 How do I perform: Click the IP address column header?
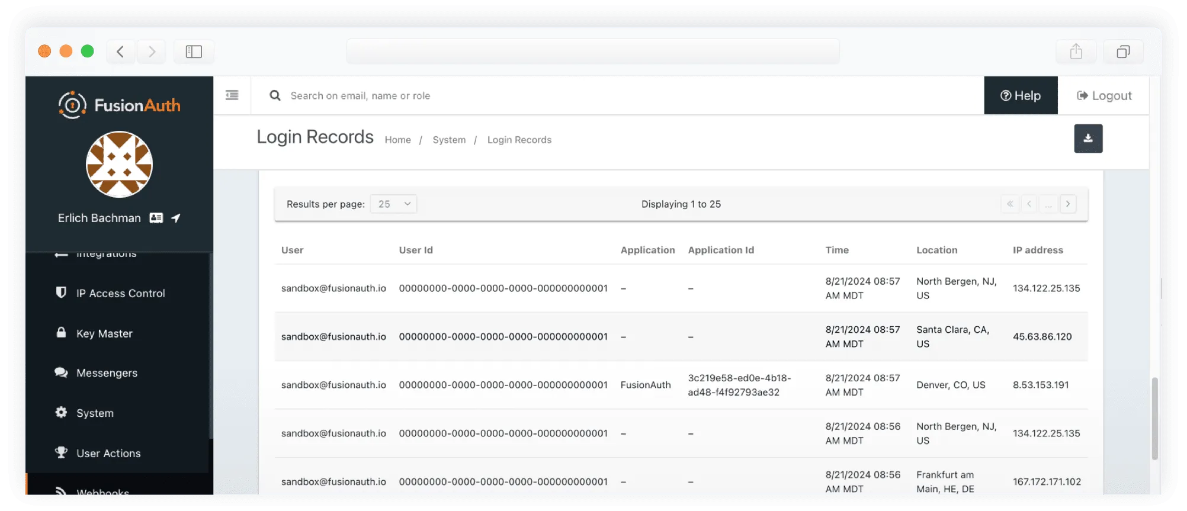(1038, 250)
